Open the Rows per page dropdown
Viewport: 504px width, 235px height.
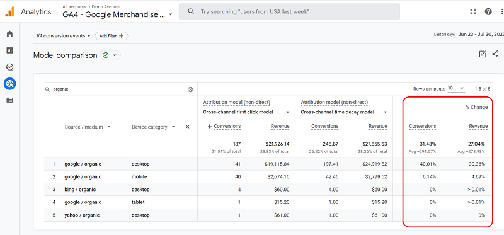pos(456,88)
